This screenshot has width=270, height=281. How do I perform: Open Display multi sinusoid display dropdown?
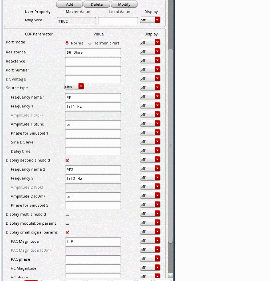[x=150, y=213]
